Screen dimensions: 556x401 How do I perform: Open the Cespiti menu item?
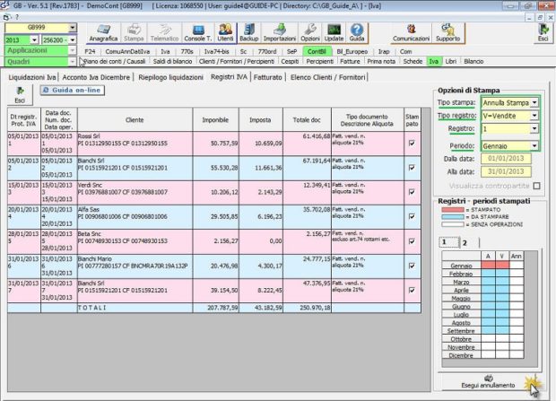click(290, 61)
